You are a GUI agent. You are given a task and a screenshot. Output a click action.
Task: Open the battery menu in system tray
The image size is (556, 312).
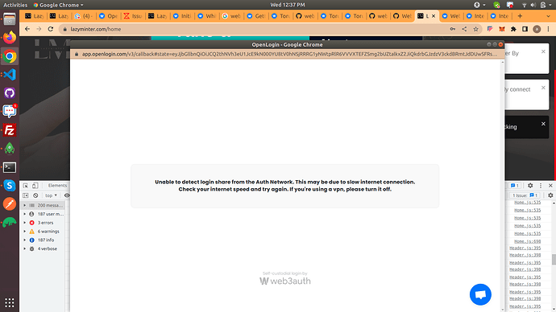pyautogui.click(x=544, y=5)
